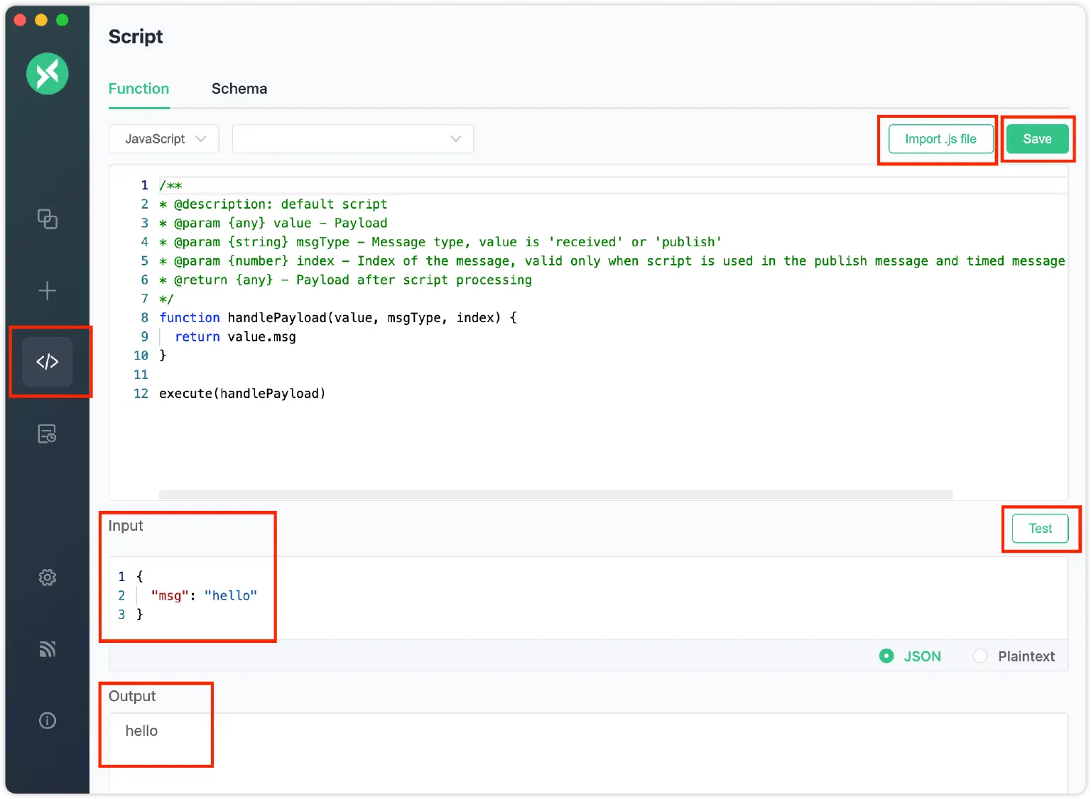The image size is (1091, 799).
Task: Open the JavaScript language dropdown
Action: click(x=163, y=138)
